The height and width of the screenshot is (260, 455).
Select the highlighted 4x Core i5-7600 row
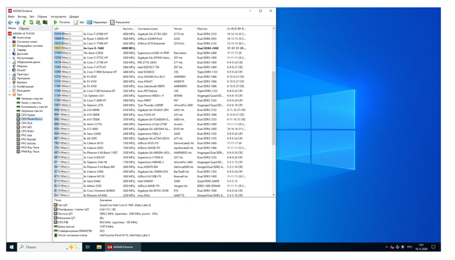pos(150,48)
